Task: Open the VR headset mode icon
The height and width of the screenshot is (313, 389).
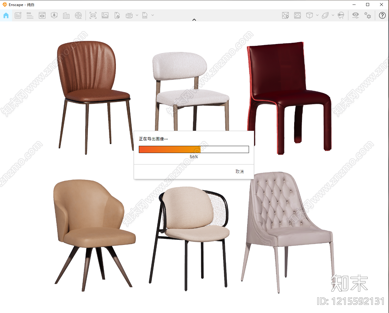Action: point(341,15)
